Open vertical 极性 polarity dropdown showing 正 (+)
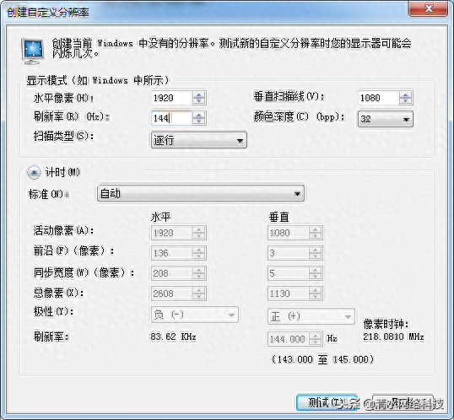The image size is (454, 420). pos(311,316)
